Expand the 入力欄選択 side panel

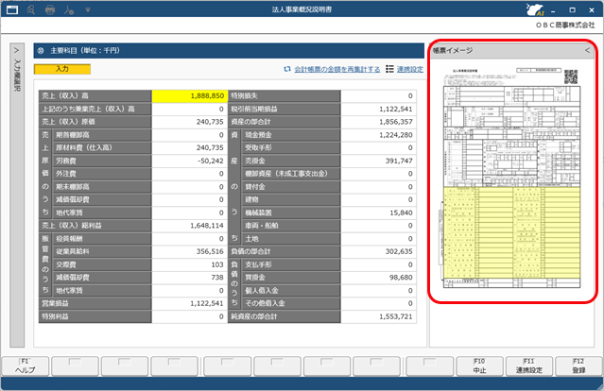17,195
